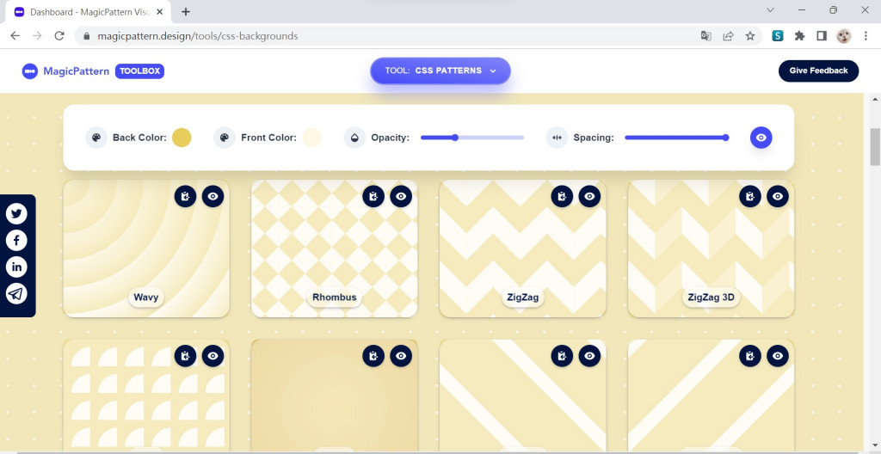This screenshot has width=881, height=454.
Task: Preview the right-leaning diagonal stripes card
Action: pyautogui.click(x=778, y=356)
